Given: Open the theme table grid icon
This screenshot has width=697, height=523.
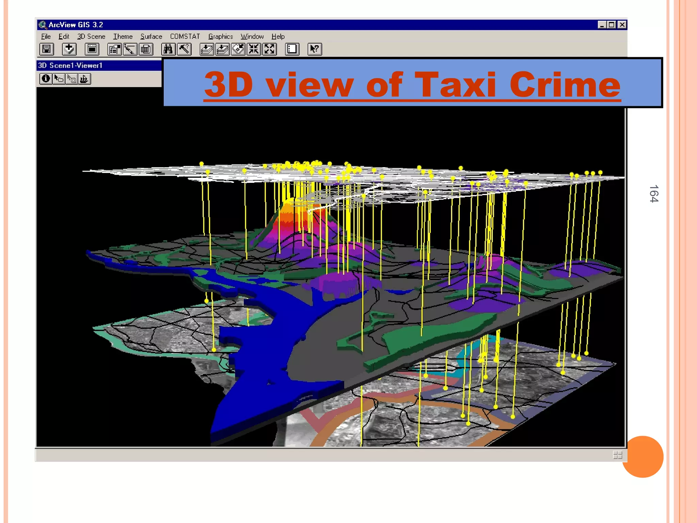Looking at the screenshot, I should point(146,49).
